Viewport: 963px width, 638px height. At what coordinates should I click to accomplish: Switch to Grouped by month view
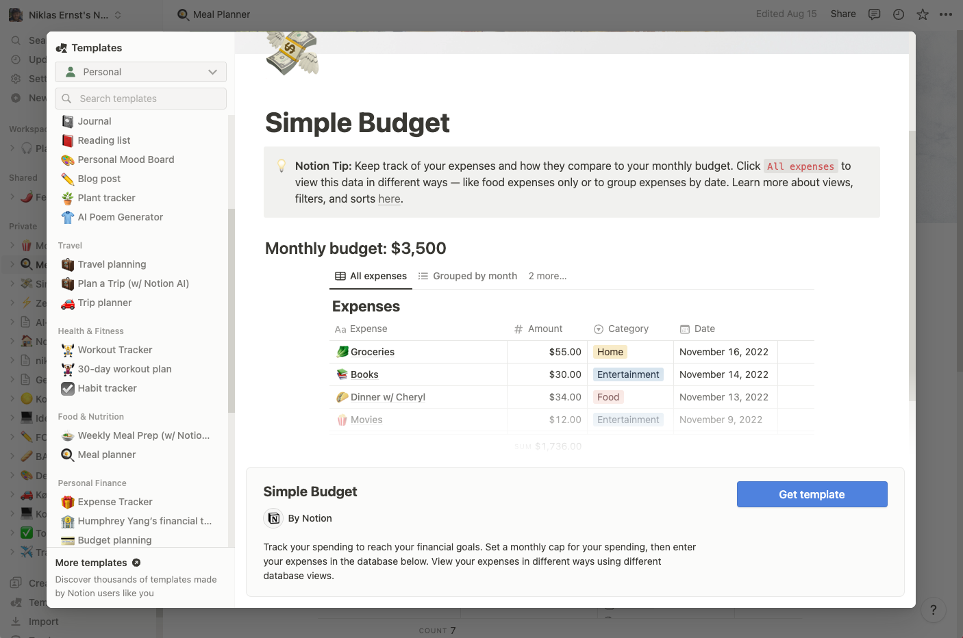(468, 276)
